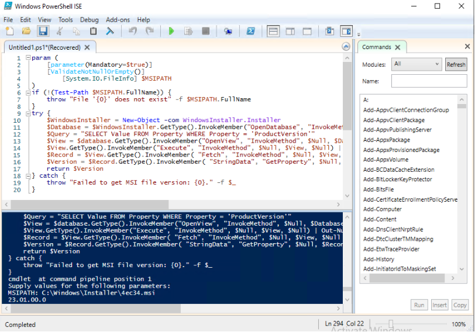Show script pane on top layout icon
Viewport: 475px width, 332px height.
[x=273, y=31]
